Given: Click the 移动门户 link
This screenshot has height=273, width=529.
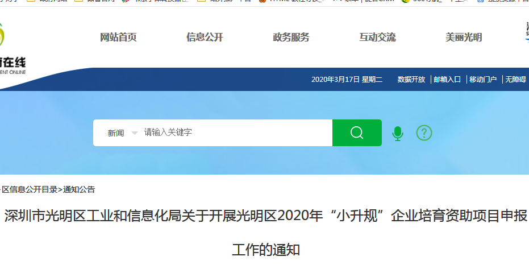Looking at the screenshot, I should coord(483,80).
